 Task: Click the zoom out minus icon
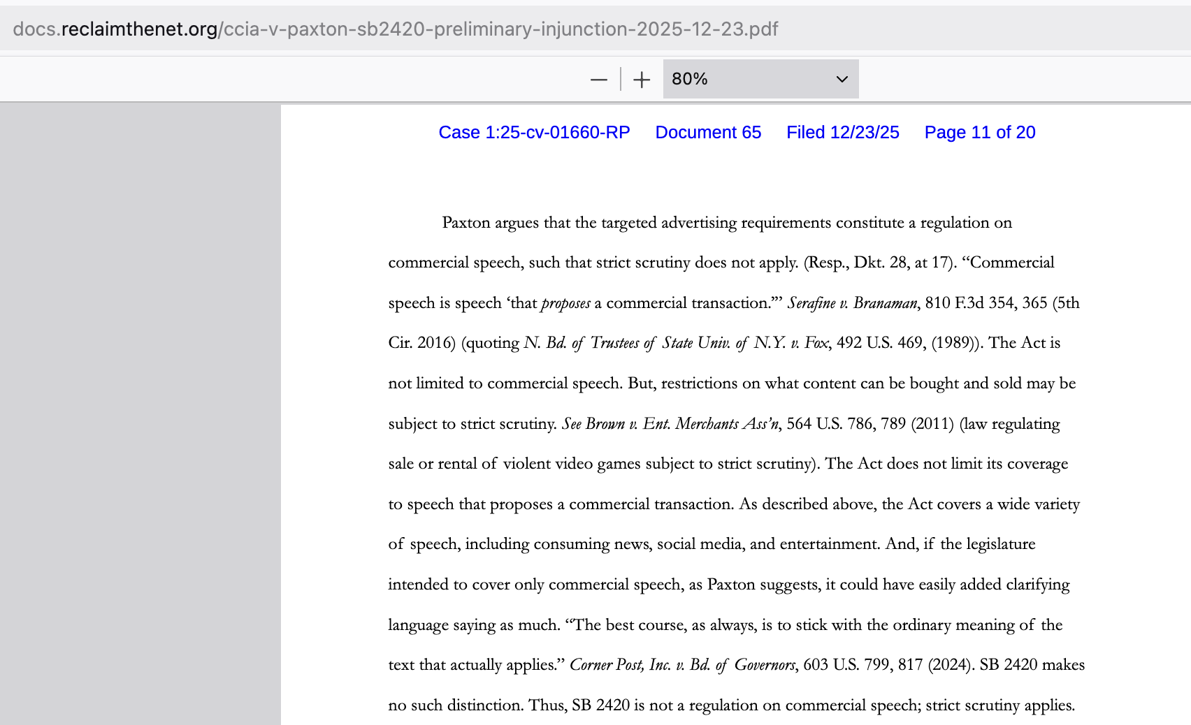[x=599, y=80]
